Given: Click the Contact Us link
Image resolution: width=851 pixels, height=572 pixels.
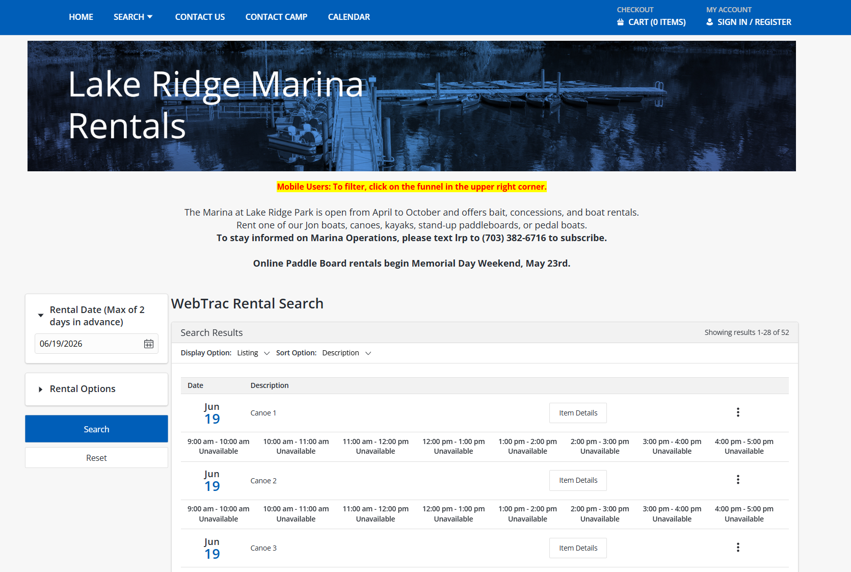Looking at the screenshot, I should tap(200, 17).
